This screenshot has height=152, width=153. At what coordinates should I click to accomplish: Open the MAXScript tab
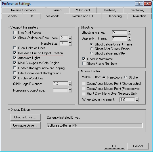coord(83,10)
